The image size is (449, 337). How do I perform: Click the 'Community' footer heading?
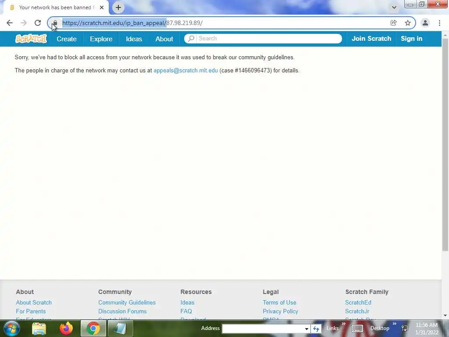(x=115, y=292)
